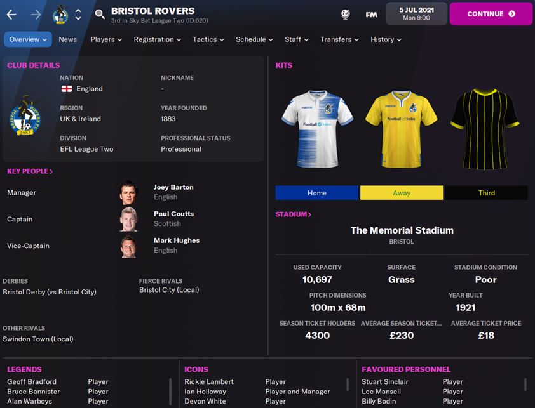Open the world globe icon
This screenshot has height=408, width=535.
pos(345,15)
